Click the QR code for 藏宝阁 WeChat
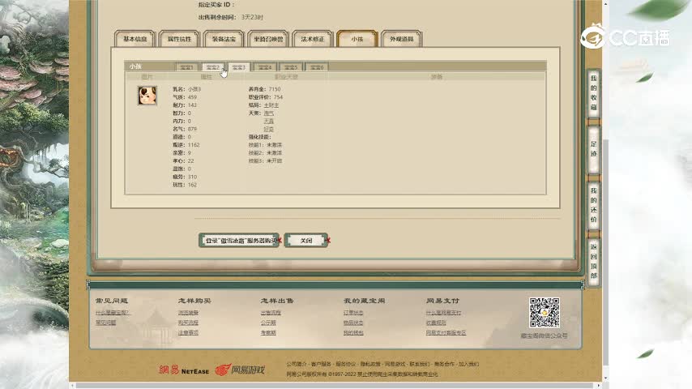The width and height of the screenshot is (692, 389). [544, 313]
